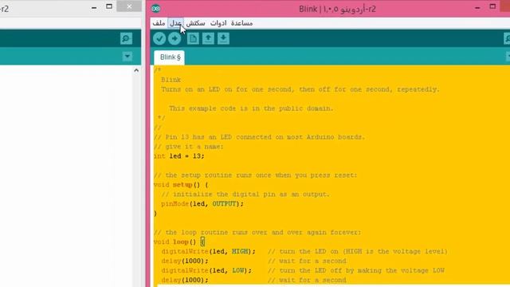Click the line 'int led = 13;'
This screenshot has height=287, width=510.
coord(178,156)
